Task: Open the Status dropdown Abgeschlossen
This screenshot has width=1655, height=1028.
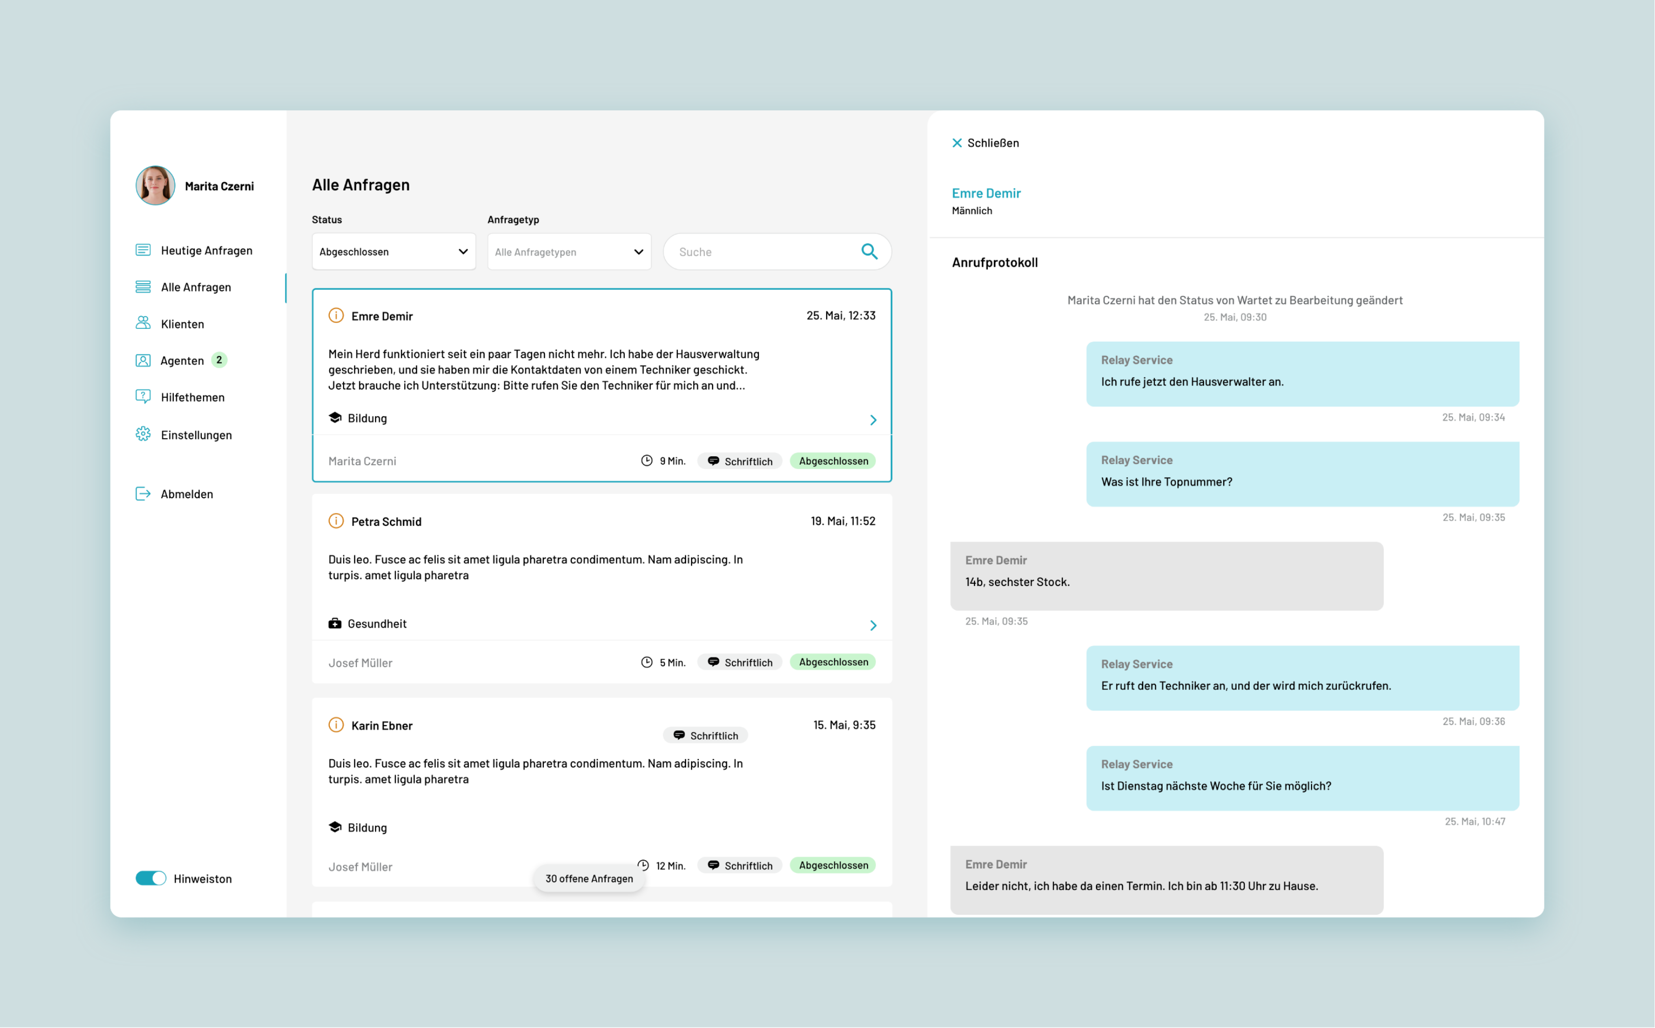Action: 393,251
